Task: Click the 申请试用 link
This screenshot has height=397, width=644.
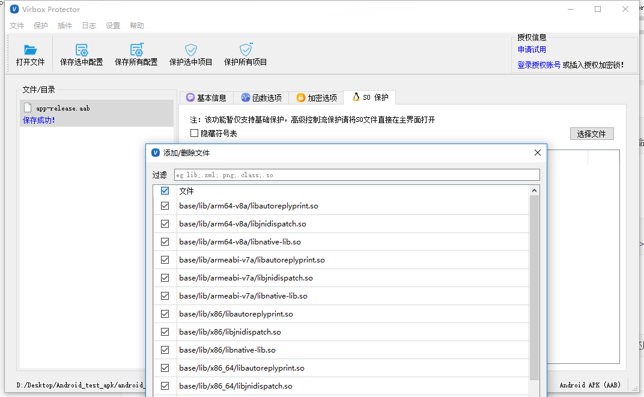Action: click(x=532, y=50)
